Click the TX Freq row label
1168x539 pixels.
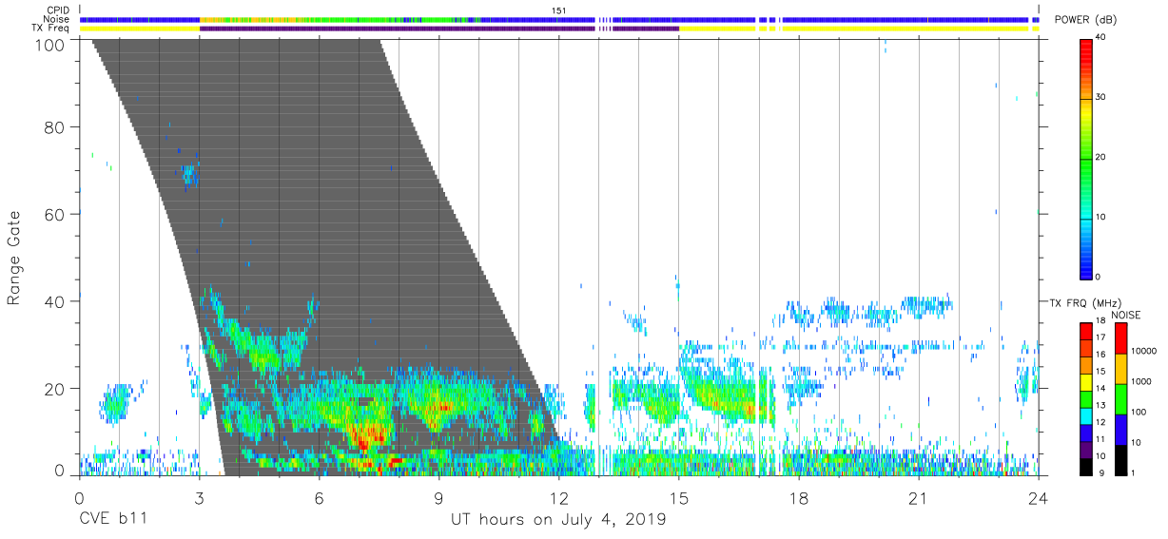(51, 29)
